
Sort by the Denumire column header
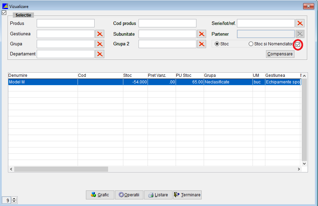[18, 75]
